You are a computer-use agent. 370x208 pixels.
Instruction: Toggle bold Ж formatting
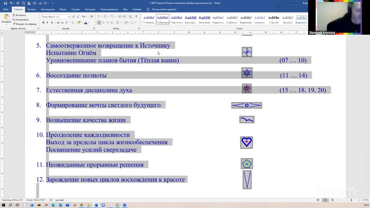[43, 23]
